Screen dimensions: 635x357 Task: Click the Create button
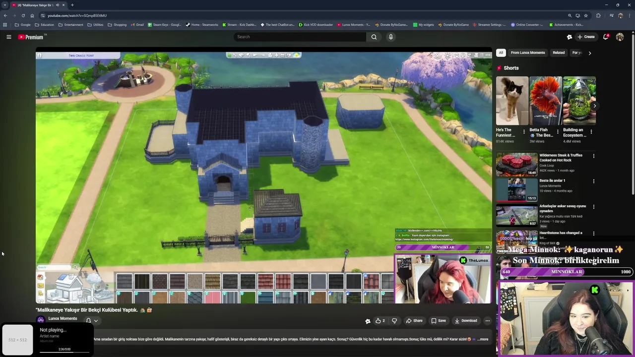click(x=586, y=37)
